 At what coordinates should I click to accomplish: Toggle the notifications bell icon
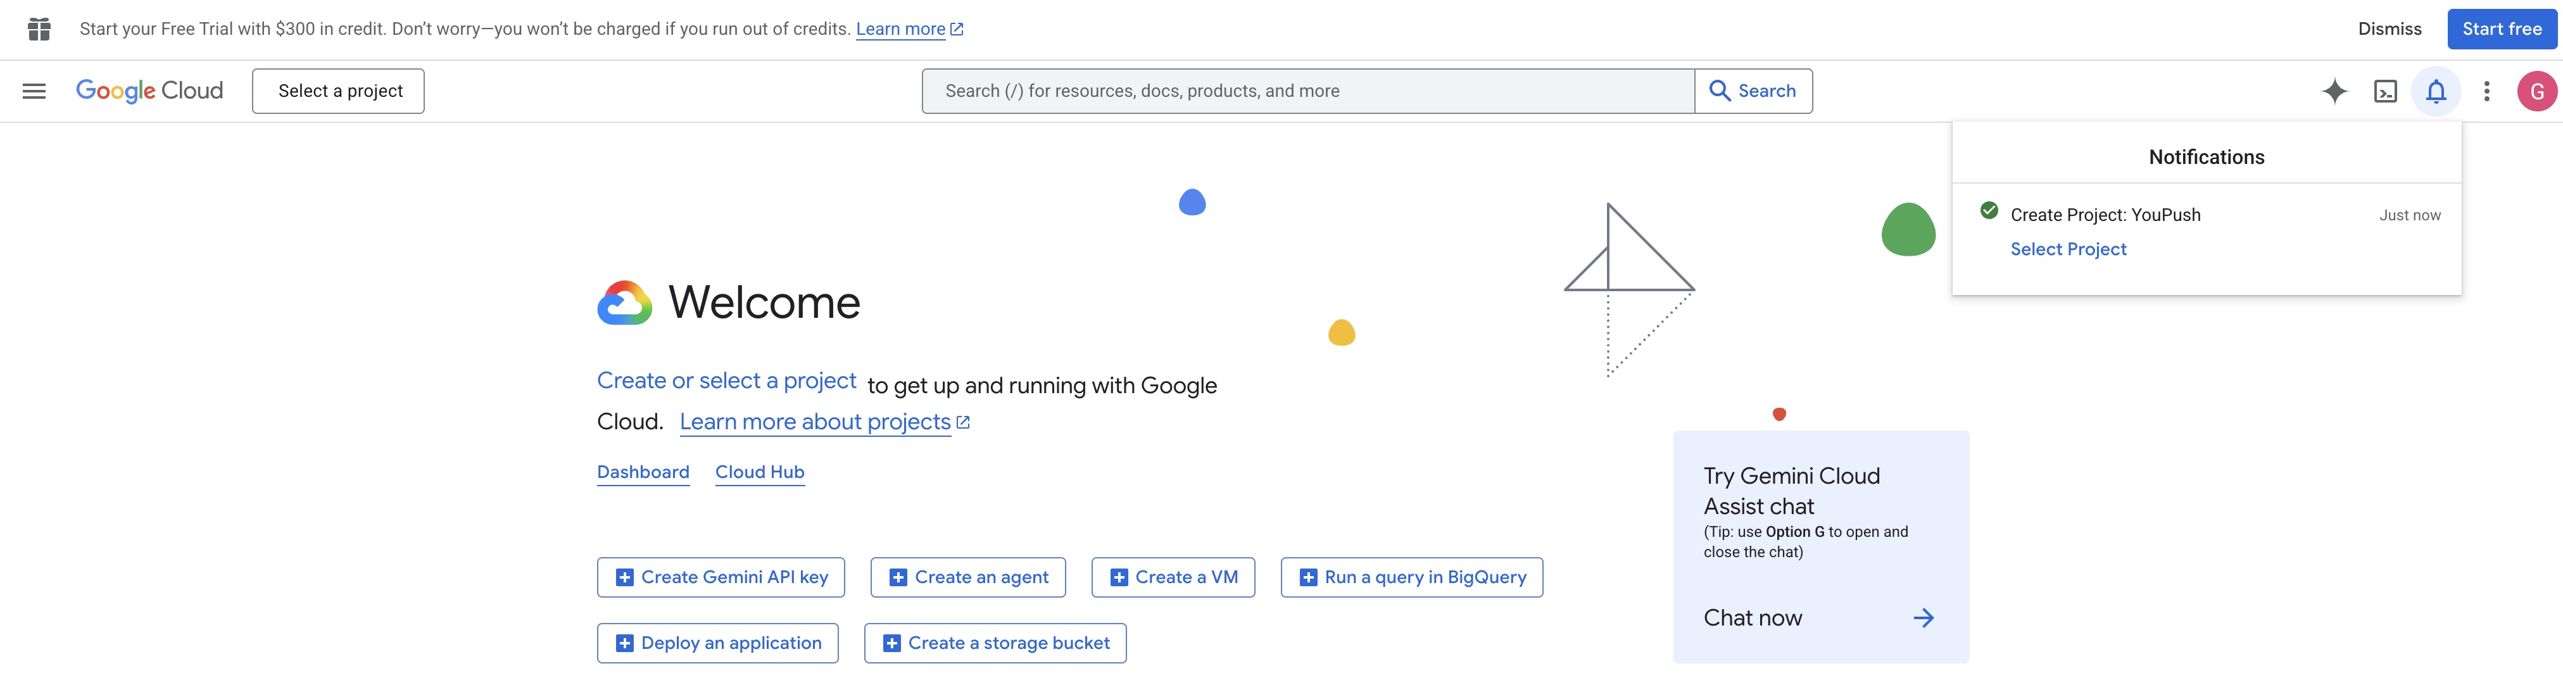click(2436, 91)
